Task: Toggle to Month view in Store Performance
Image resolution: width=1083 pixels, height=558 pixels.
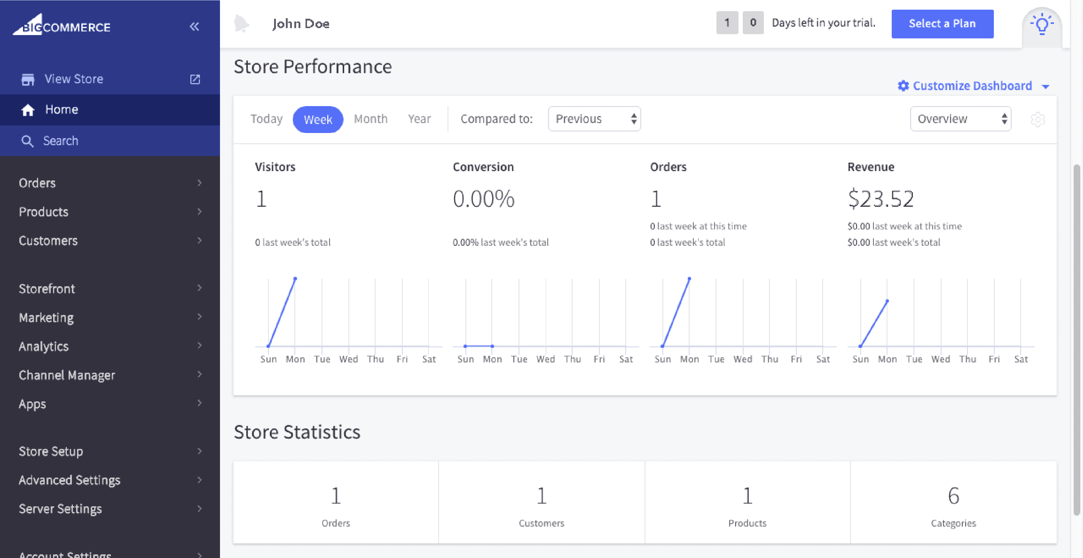Action: tap(370, 119)
